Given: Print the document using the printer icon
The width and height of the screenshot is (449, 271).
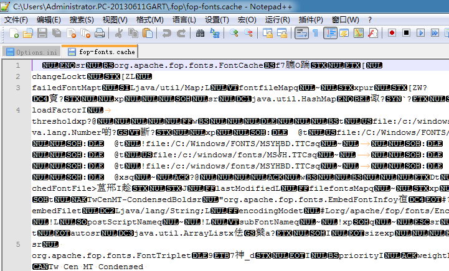Looking at the screenshot, I should (100, 33).
